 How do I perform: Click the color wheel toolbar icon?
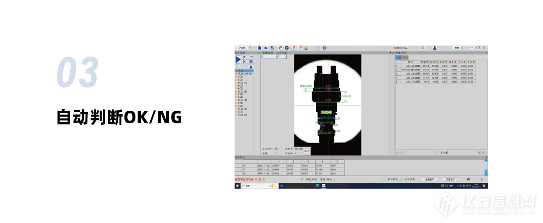click(x=306, y=48)
